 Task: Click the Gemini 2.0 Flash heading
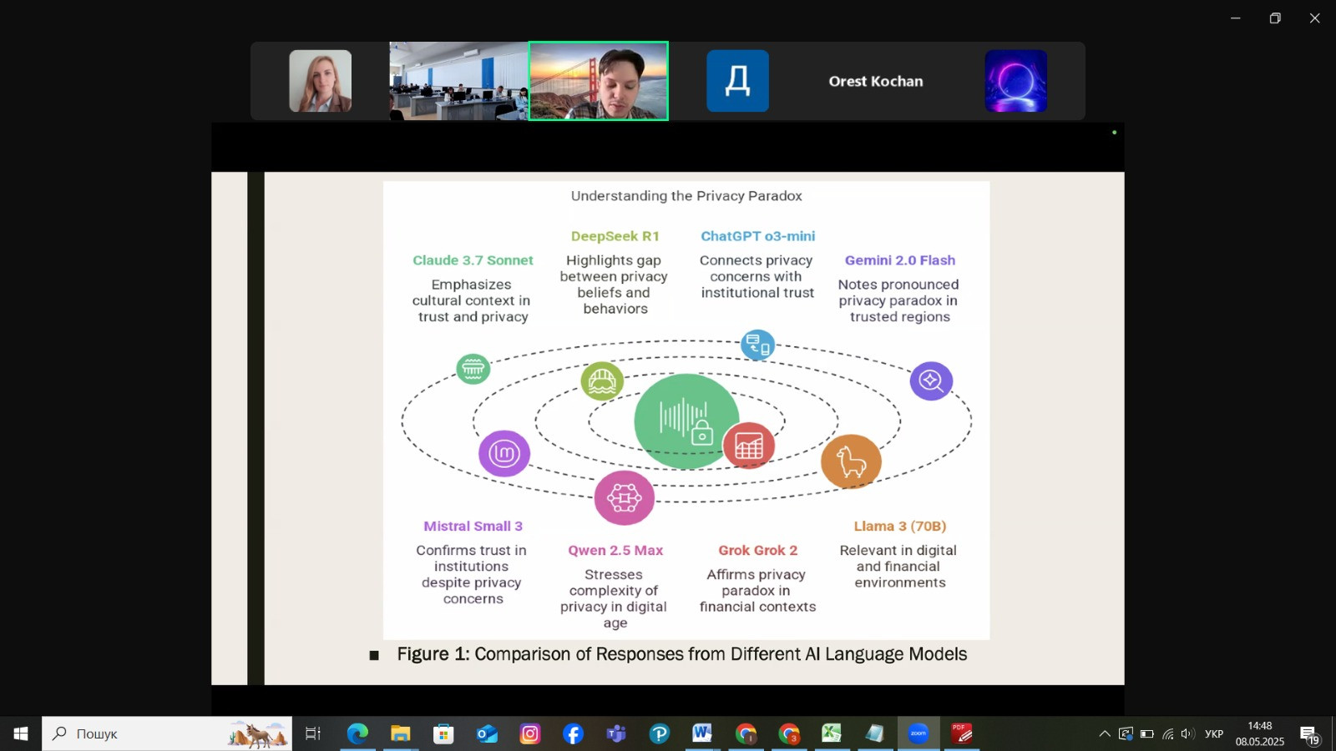[900, 260]
